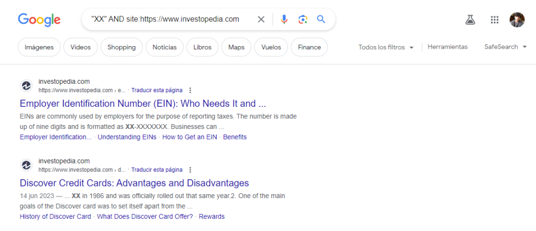The width and height of the screenshot is (536, 231).
Task: Click the EIN result snippet text
Action: pos(158,122)
